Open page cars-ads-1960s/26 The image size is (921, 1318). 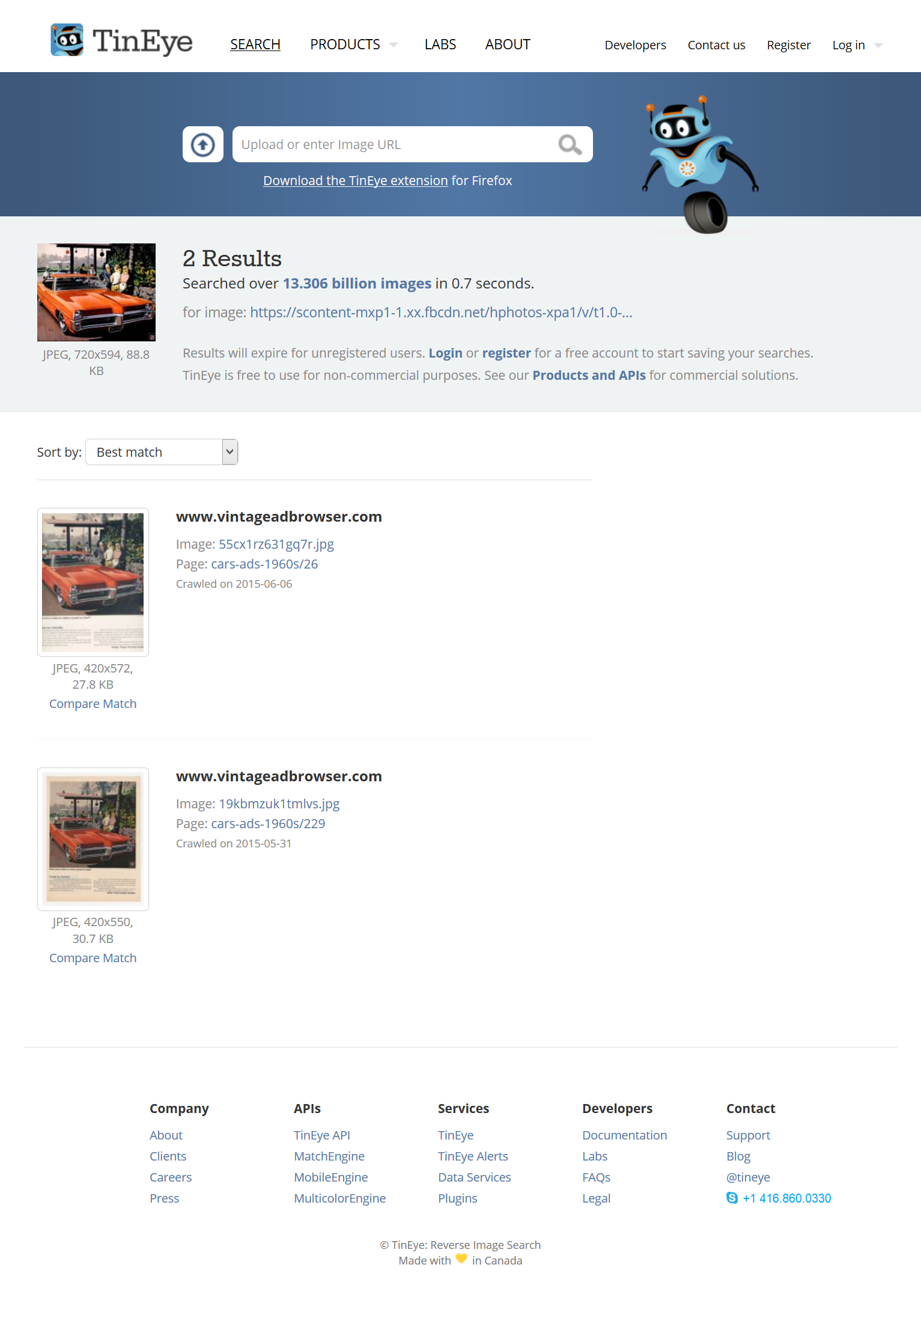(264, 564)
